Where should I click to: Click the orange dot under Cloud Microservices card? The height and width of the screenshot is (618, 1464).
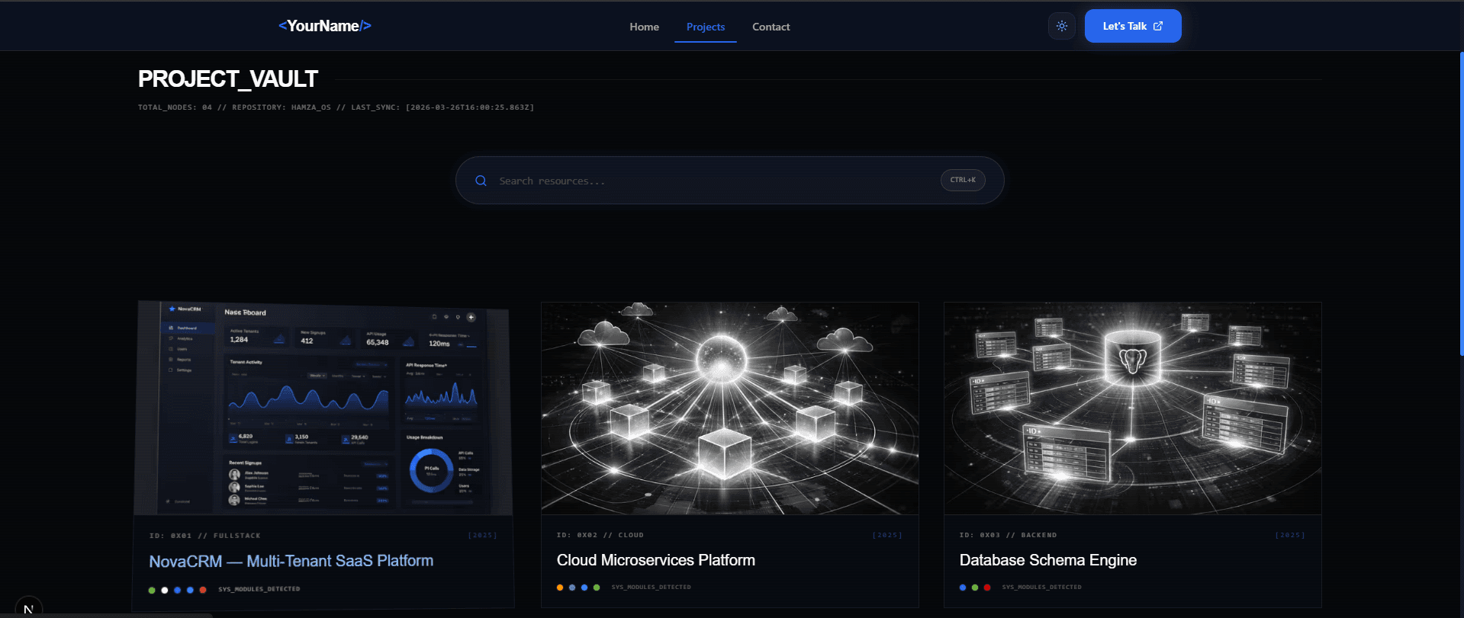click(x=560, y=588)
